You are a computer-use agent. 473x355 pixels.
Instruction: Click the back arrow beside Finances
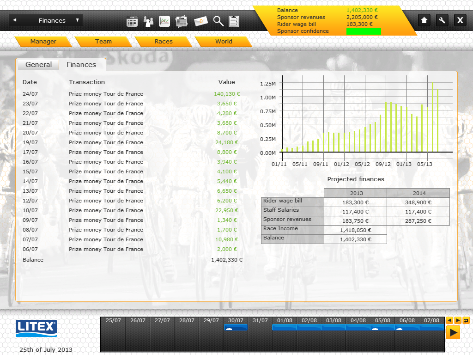(x=15, y=20)
